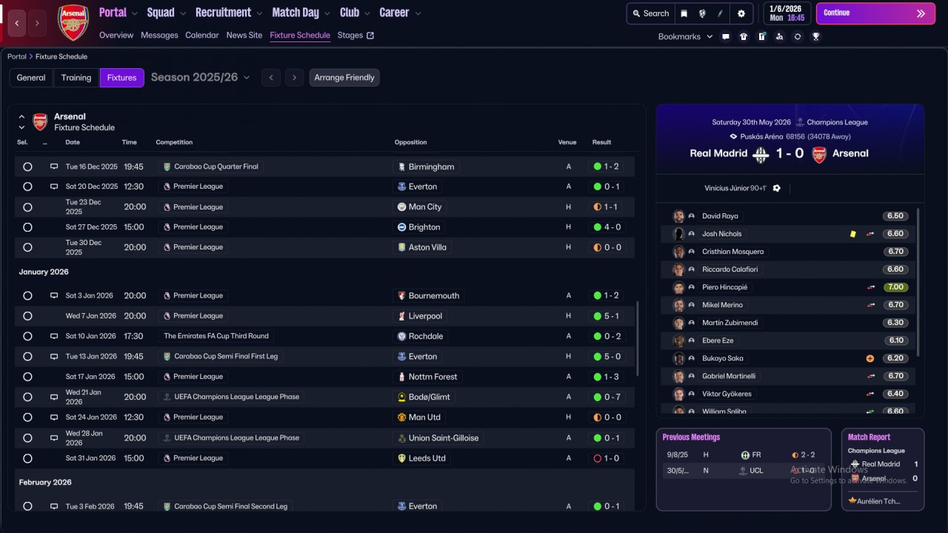Image resolution: width=948 pixels, height=533 pixels.
Task: Open the Portal breadcrumb link
Action: (x=18, y=56)
